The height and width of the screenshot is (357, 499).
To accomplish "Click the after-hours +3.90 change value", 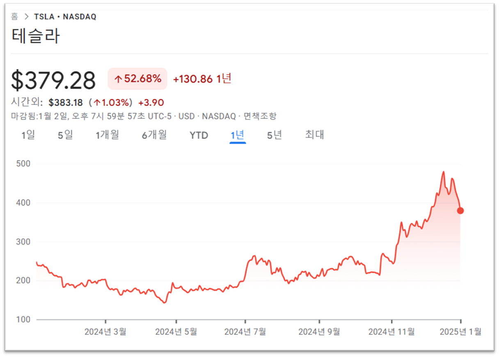I will point(151,102).
